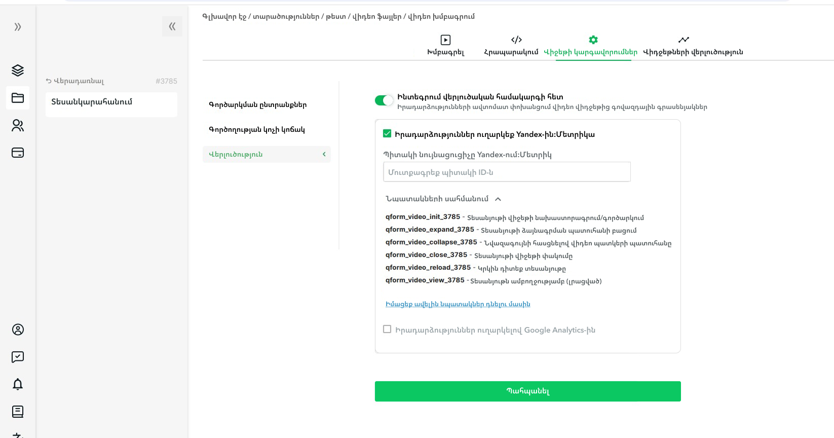Open the learn more about goals link

coord(458,304)
